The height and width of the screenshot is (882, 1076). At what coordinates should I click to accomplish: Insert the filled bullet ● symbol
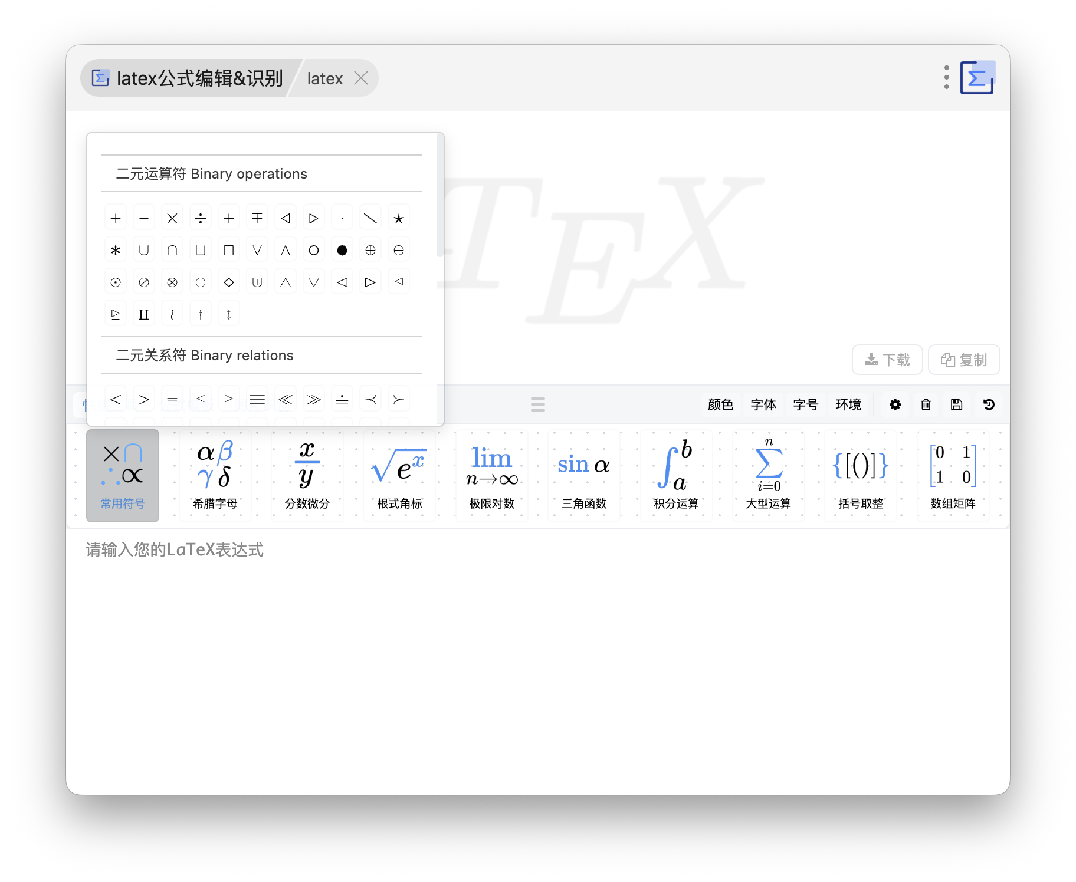[342, 251]
